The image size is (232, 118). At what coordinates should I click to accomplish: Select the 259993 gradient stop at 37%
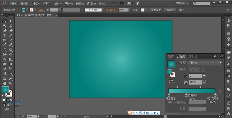(x=186, y=95)
